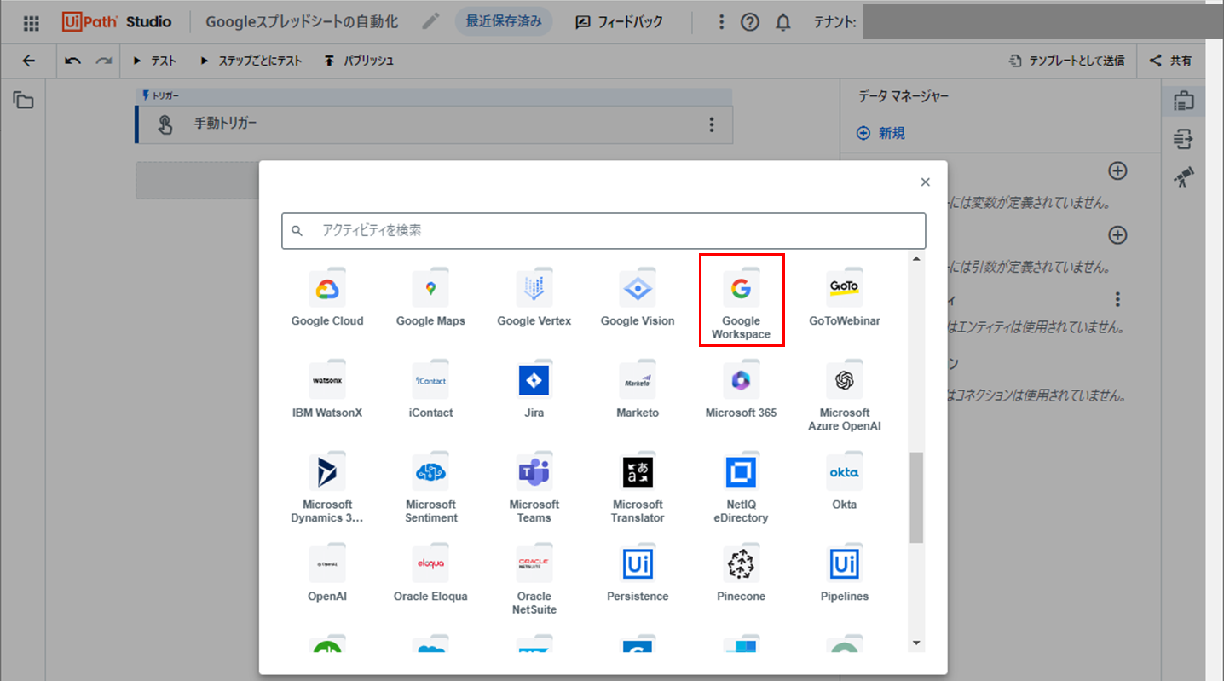Click the activity list scrollbar thumb

(916, 498)
